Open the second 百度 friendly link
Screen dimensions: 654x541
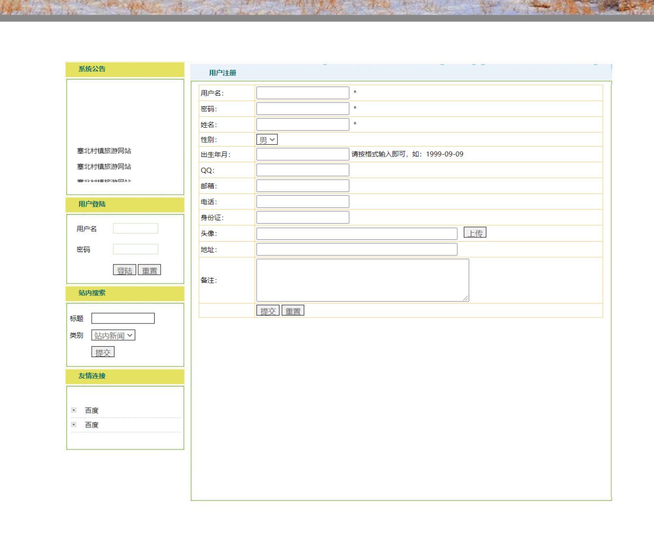(x=92, y=425)
